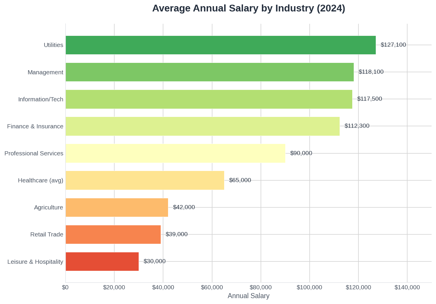Click the $60,000 axis tick label
The height and width of the screenshot is (304, 436).
coord(212,287)
